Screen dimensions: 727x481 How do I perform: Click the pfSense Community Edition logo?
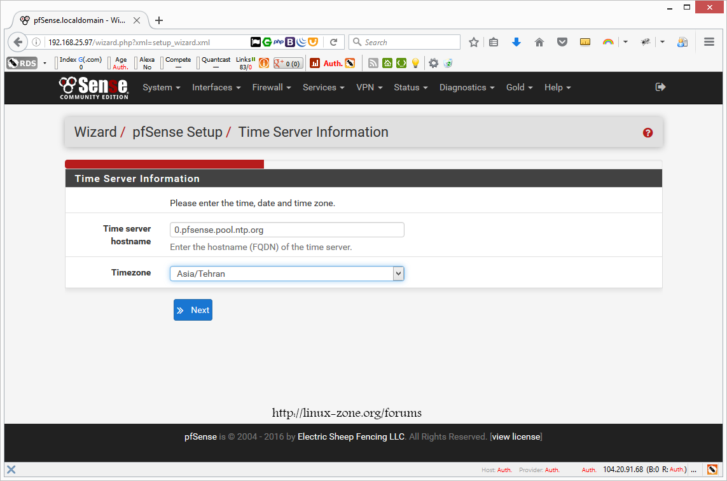(x=94, y=88)
